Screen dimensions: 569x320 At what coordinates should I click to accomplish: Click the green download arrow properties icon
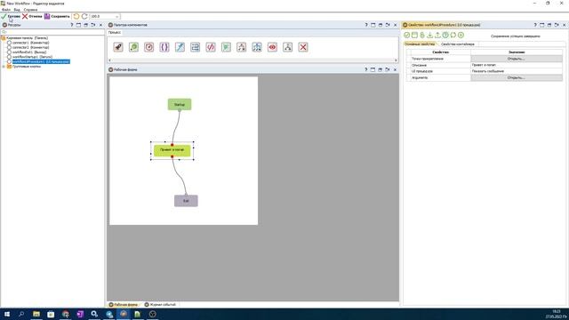click(430, 36)
